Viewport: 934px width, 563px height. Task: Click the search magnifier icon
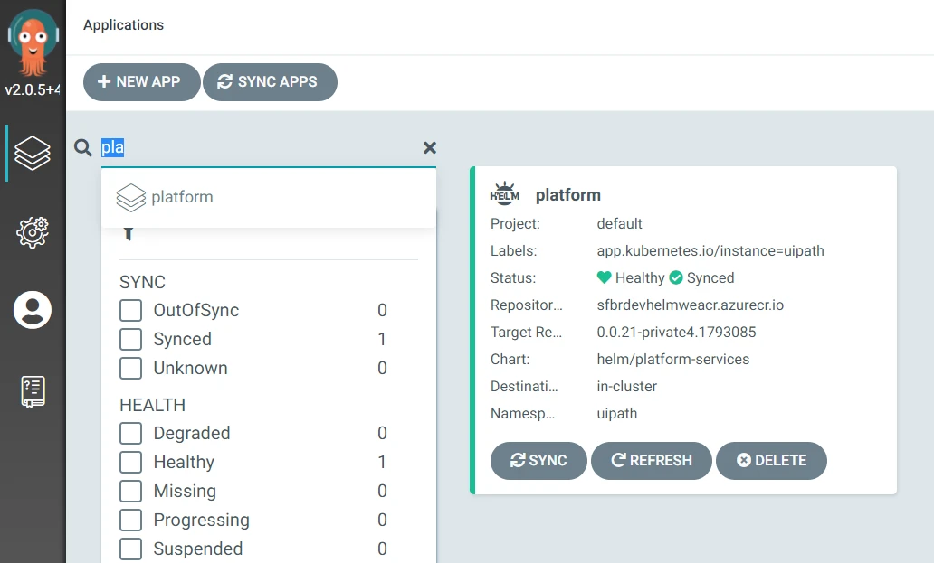click(x=82, y=147)
